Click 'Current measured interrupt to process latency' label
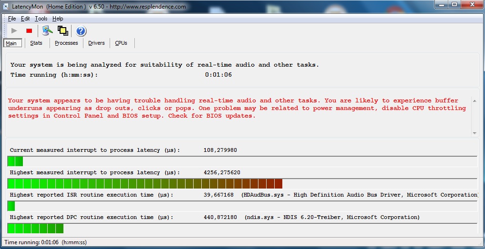Viewport: 485px width, 249px height. click(94, 150)
